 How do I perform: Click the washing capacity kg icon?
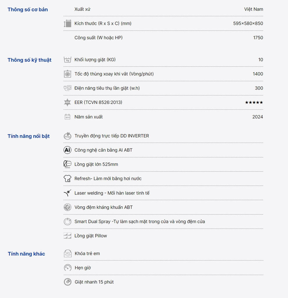pos(67,60)
